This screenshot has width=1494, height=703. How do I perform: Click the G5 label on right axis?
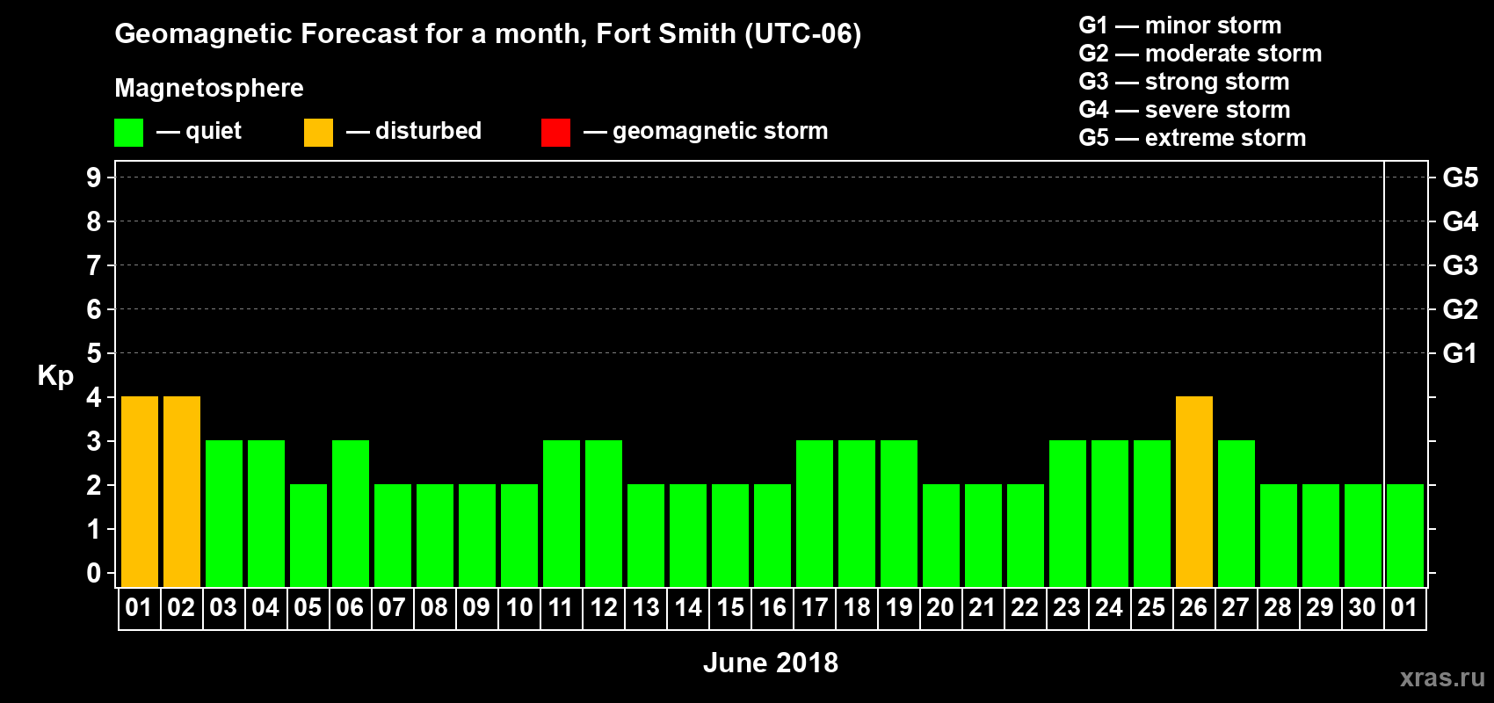(1461, 178)
